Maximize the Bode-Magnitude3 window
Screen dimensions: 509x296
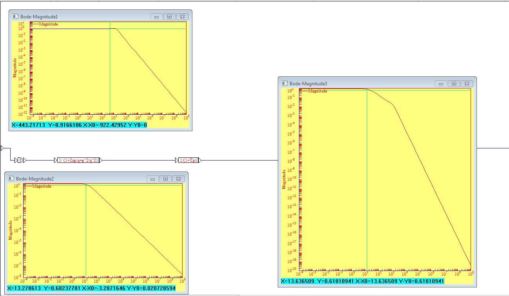pyautogui.click(x=454, y=83)
